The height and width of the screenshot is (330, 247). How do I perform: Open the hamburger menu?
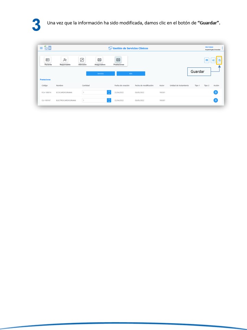(41, 48)
